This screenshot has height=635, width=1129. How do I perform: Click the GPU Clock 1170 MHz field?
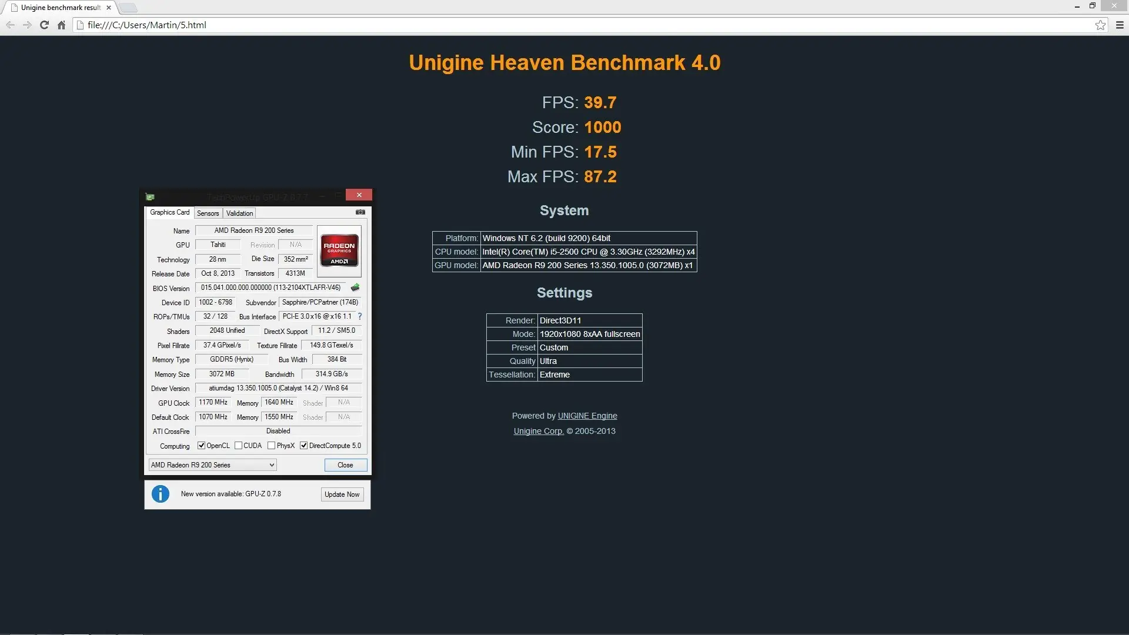213,402
